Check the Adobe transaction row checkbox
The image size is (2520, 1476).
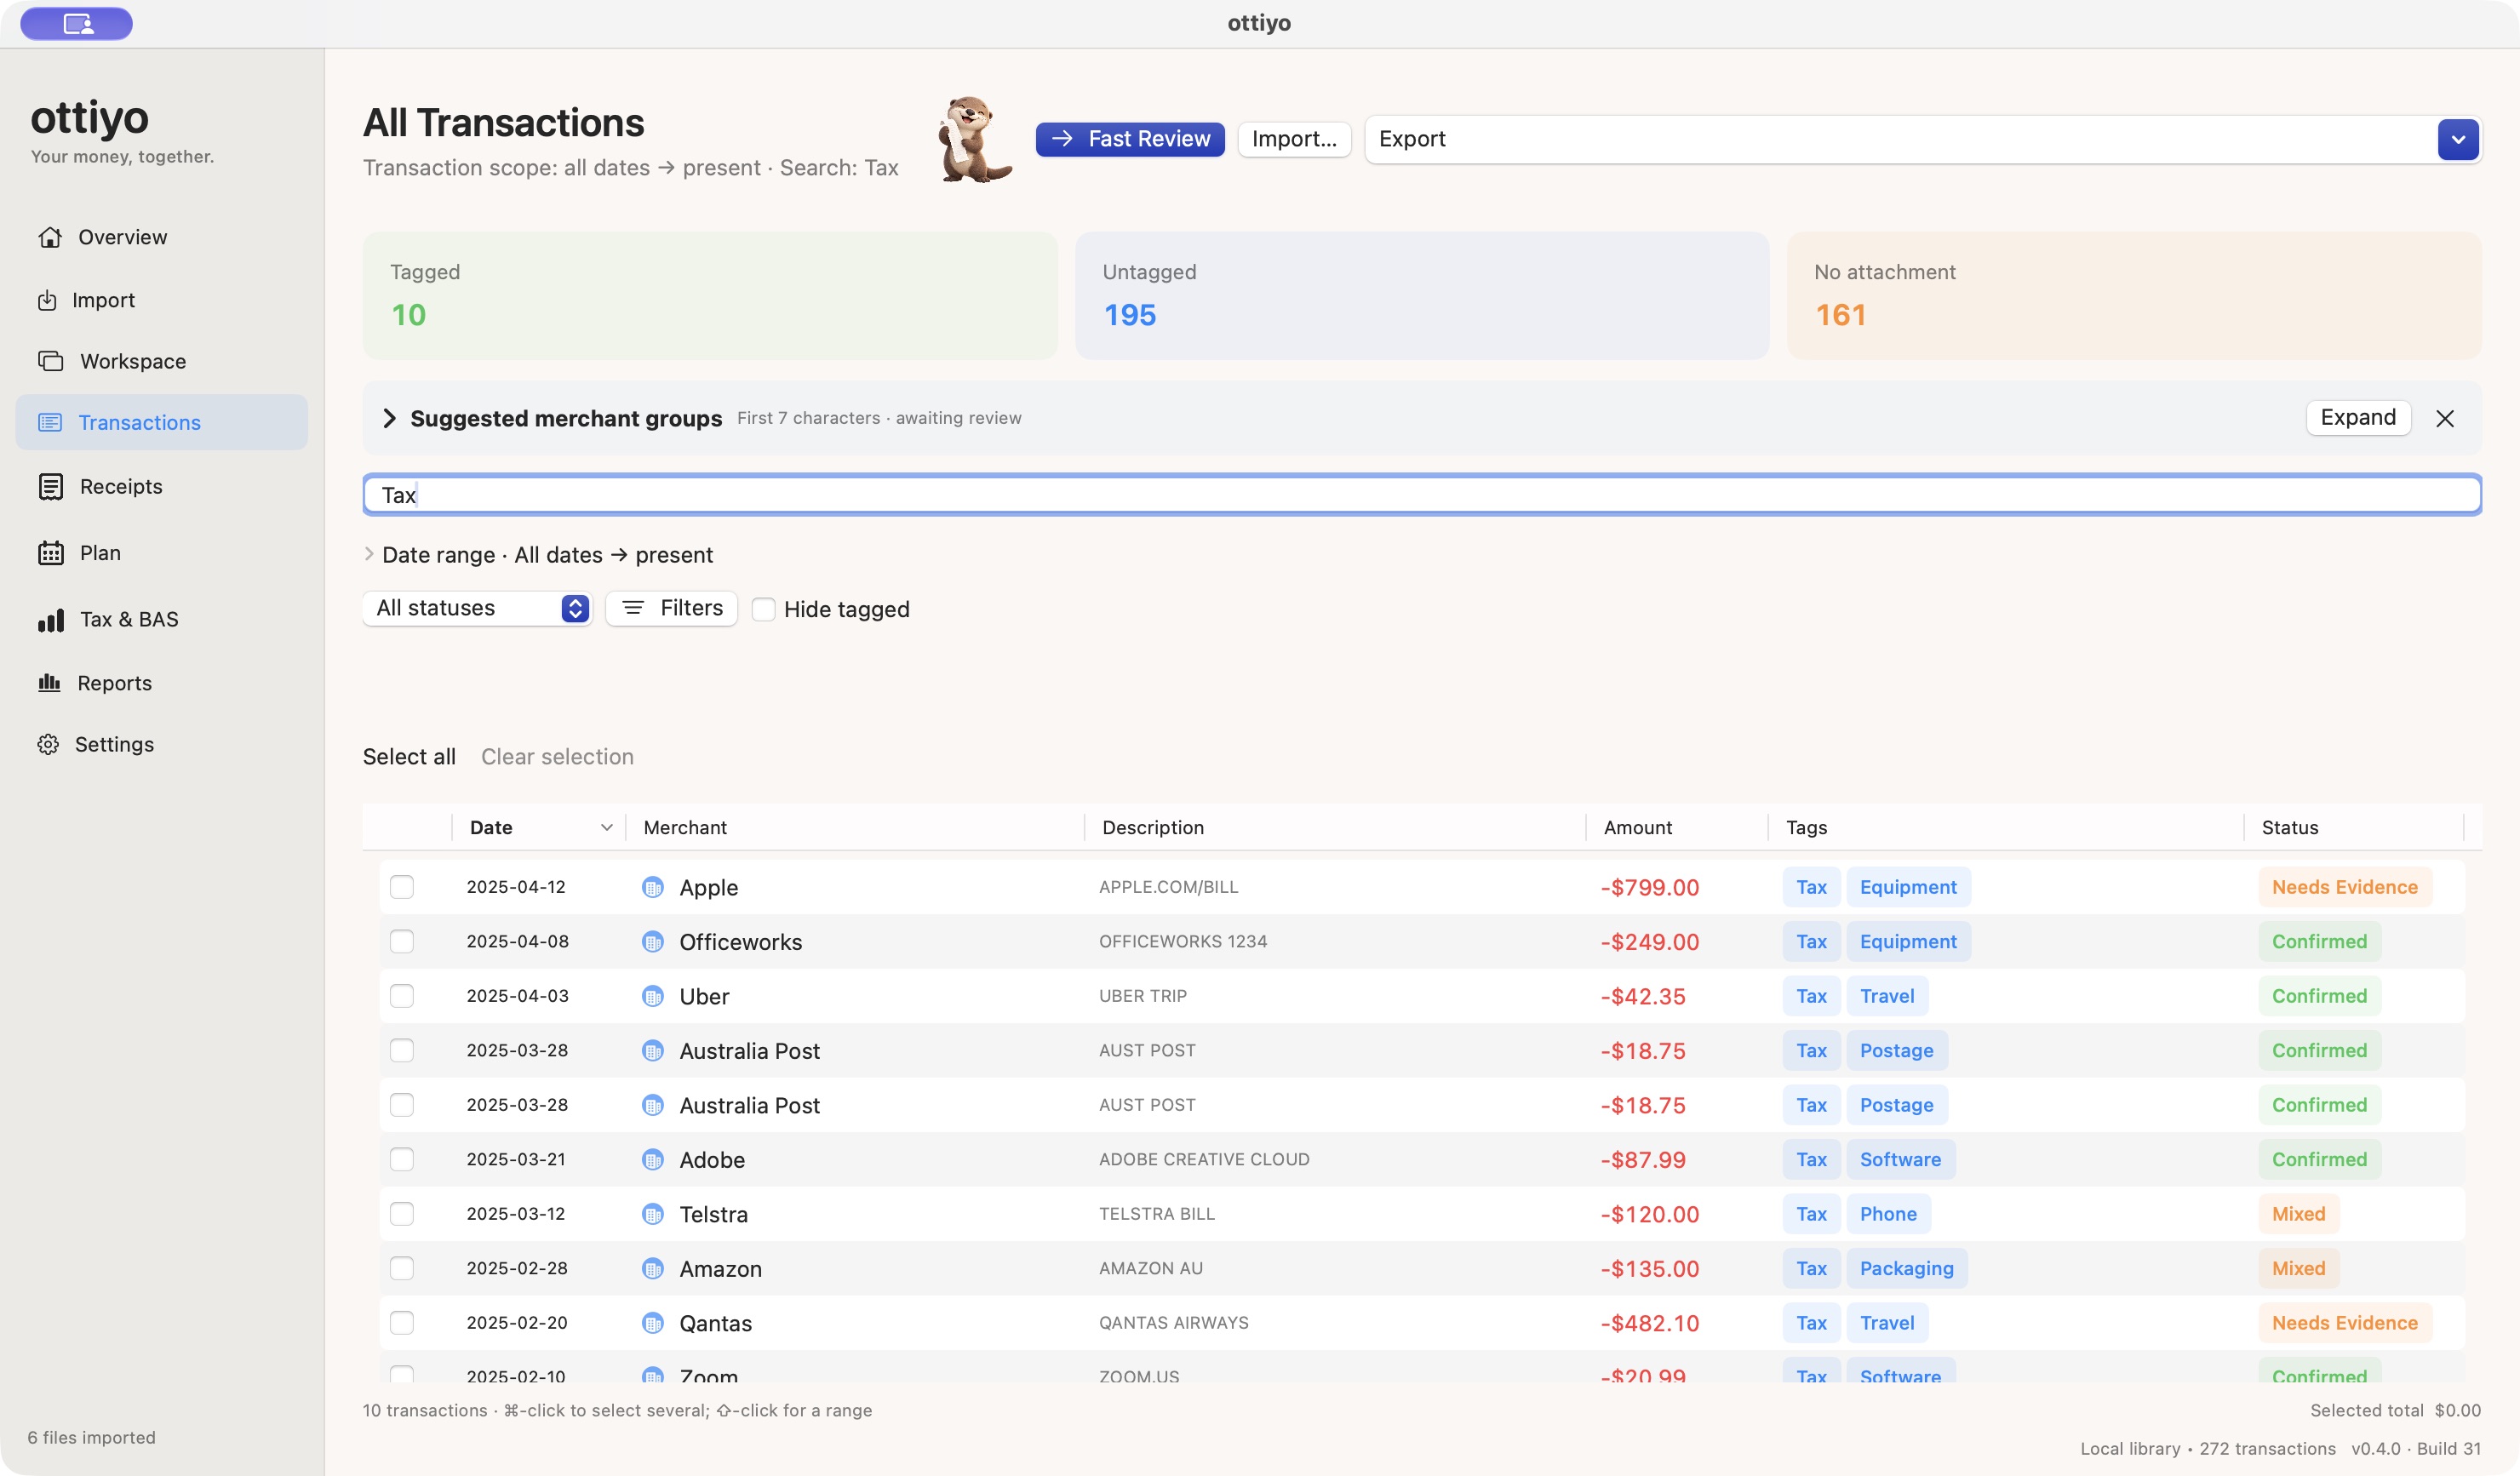point(402,1160)
